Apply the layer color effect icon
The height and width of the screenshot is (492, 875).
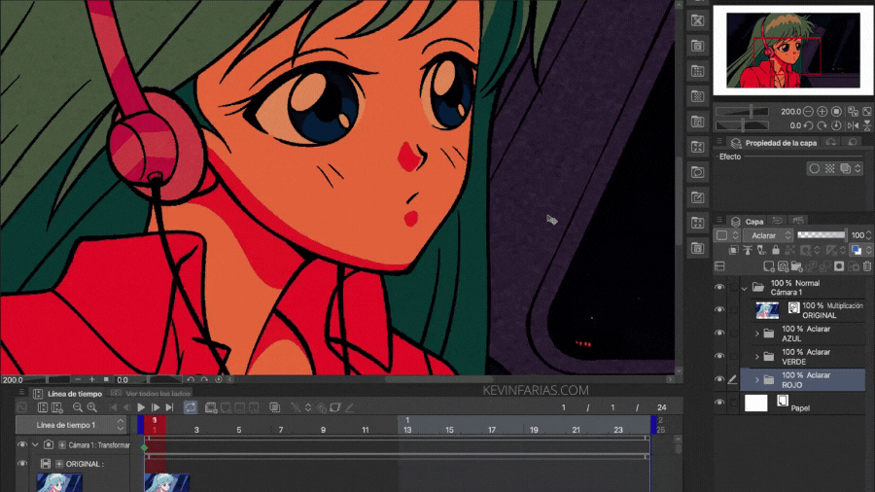845,168
